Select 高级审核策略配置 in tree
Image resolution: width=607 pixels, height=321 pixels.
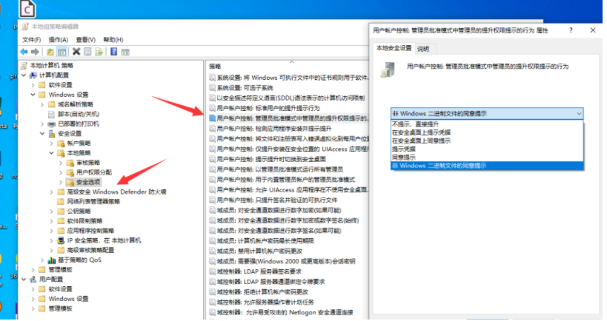90,250
